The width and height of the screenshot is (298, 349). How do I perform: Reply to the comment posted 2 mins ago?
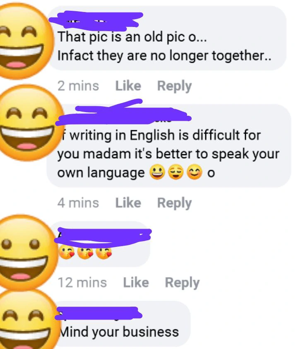174,86
